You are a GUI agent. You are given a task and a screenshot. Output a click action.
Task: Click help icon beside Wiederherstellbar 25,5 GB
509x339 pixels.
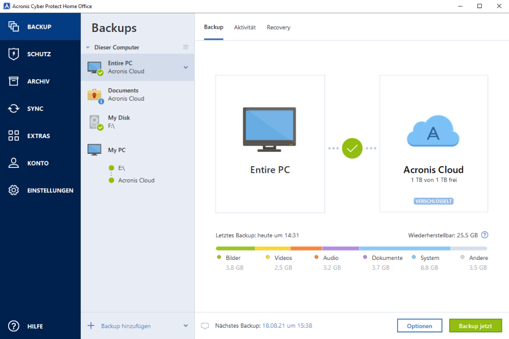click(x=485, y=235)
